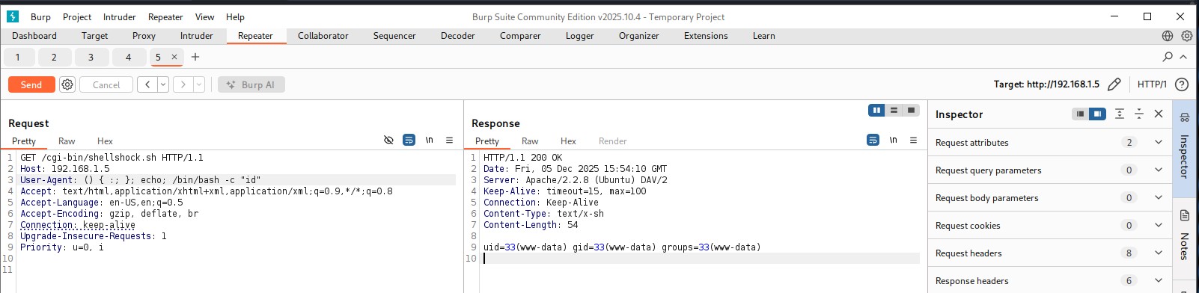Switch Response view to Raw
1199x293 pixels.
tap(530, 141)
